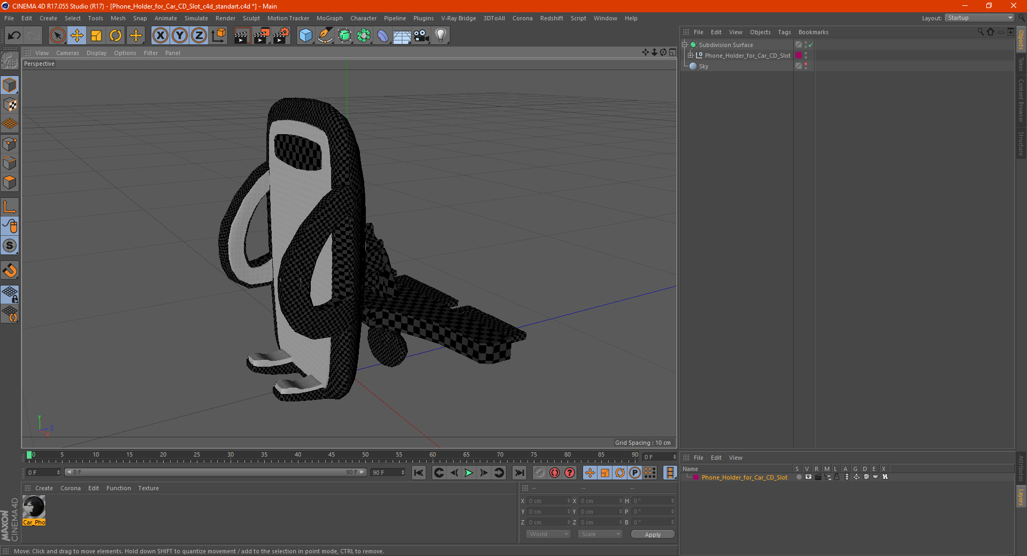Image resolution: width=1027 pixels, height=556 pixels.
Task: Click the camera object icon in the toolbar
Action: pos(421,36)
